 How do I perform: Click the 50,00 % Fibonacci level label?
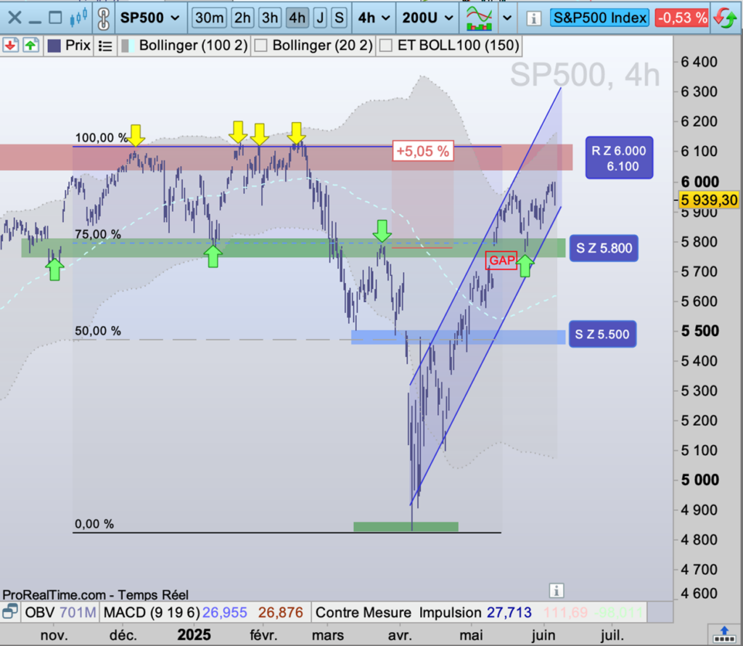click(x=98, y=331)
